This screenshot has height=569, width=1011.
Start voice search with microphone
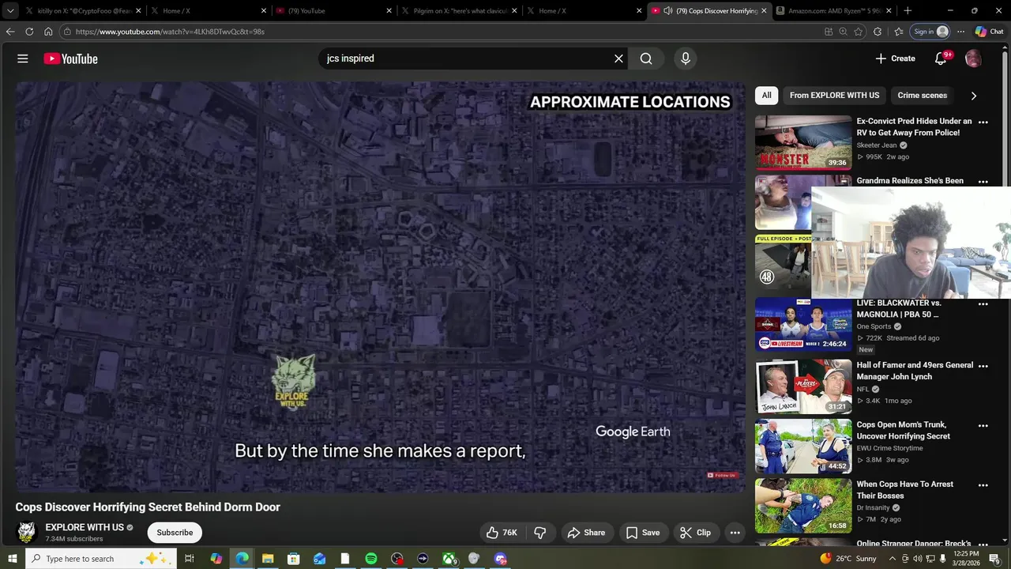point(685,58)
